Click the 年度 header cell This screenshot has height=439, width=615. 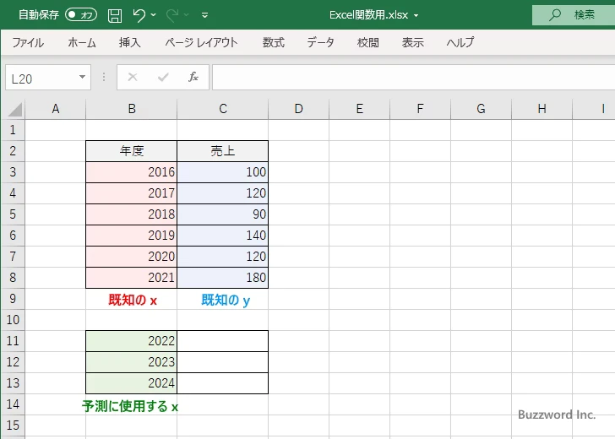pyautogui.click(x=132, y=151)
